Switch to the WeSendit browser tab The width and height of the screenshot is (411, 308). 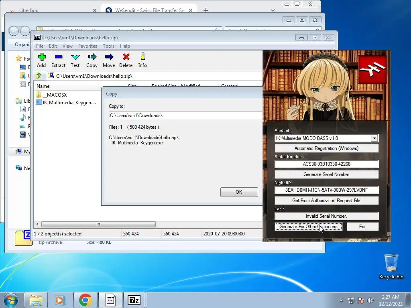coord(149,10)
